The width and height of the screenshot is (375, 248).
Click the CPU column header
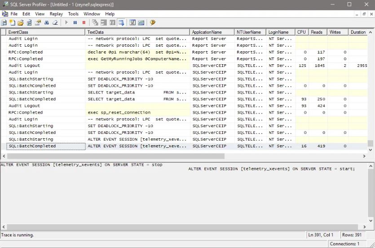tap(302, 32)
